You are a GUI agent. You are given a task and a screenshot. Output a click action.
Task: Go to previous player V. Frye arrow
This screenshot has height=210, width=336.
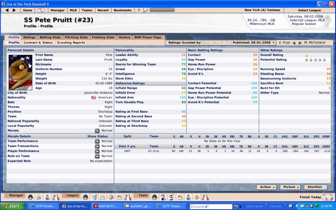(x=294, y=43)
